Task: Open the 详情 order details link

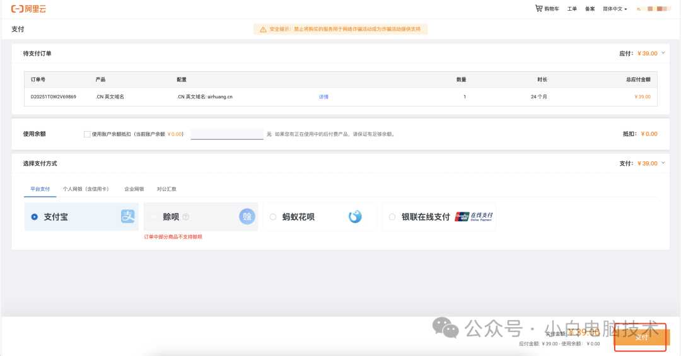Action: [x=323, y=97]
